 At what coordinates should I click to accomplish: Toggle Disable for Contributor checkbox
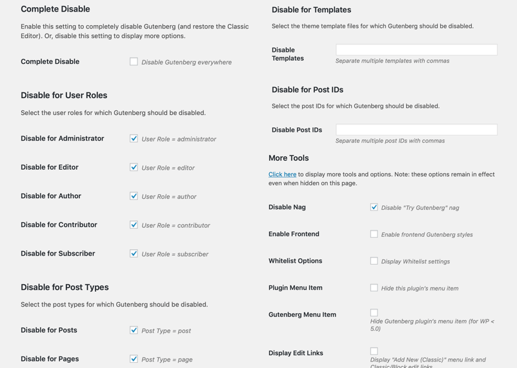[x=134, y=225]
